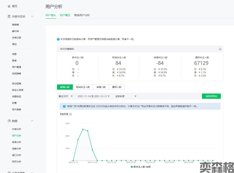Click the 内容与互动 document icon
Screen dimensions: 234x173
[9, 16]
